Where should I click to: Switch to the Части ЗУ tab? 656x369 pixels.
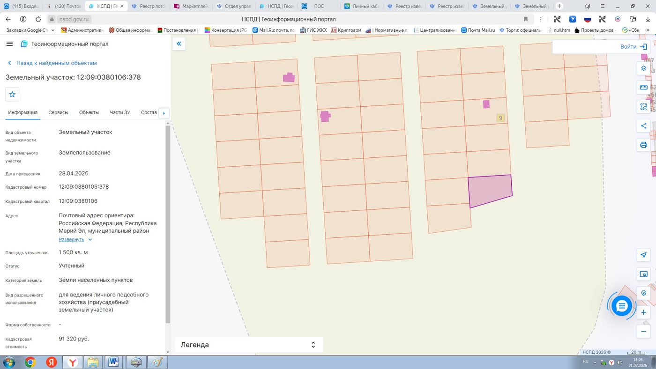point(119,112)
